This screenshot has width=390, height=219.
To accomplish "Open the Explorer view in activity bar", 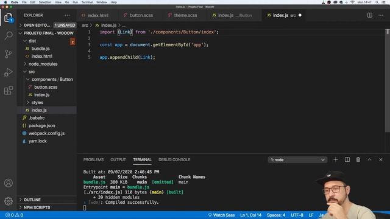I will [8, 18].
